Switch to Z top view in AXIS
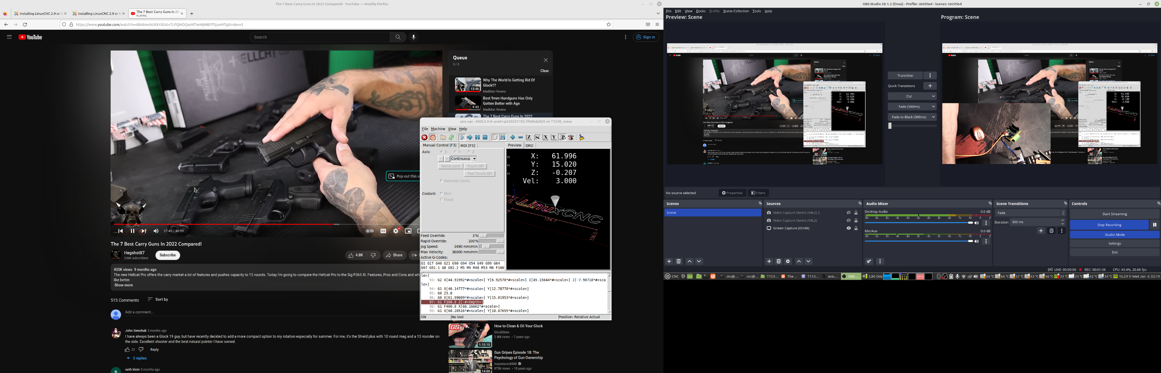The image size is (1161, 373). [x=529, y=138]
